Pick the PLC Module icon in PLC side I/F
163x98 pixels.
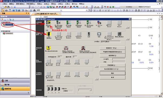coord(49,34)
